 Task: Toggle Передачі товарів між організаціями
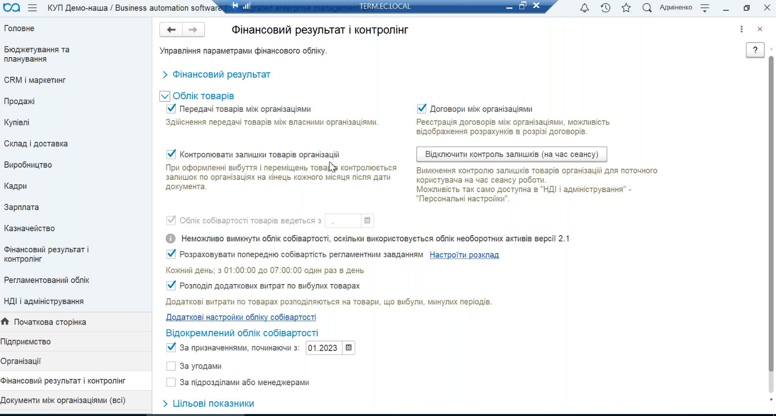tap(171, 109)
